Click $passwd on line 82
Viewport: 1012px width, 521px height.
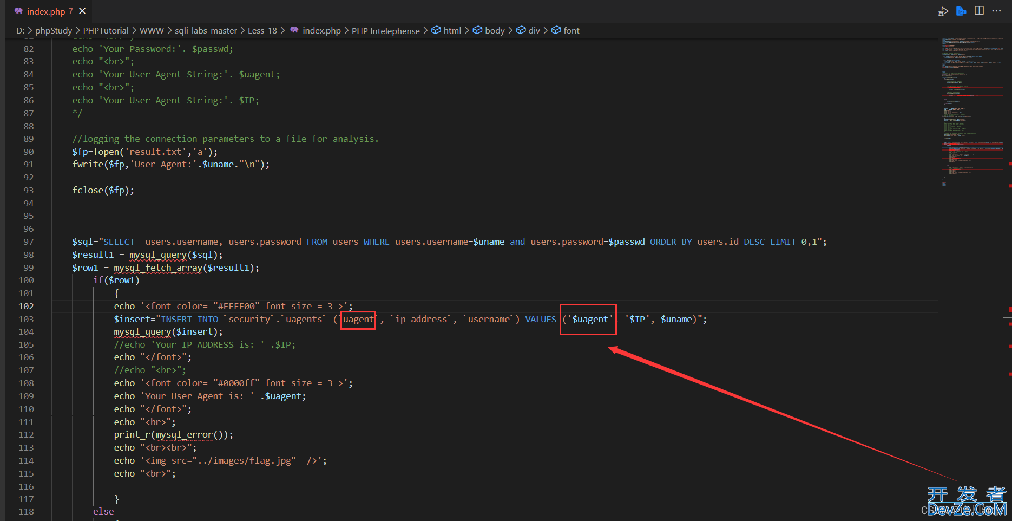coord(211,49)
